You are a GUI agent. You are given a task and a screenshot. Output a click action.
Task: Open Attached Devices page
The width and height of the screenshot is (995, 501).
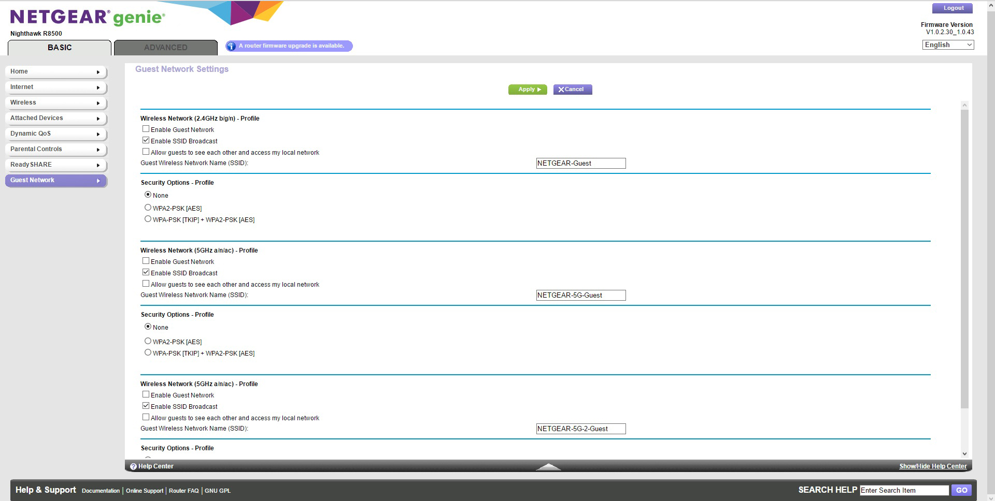tap(56, 118)
